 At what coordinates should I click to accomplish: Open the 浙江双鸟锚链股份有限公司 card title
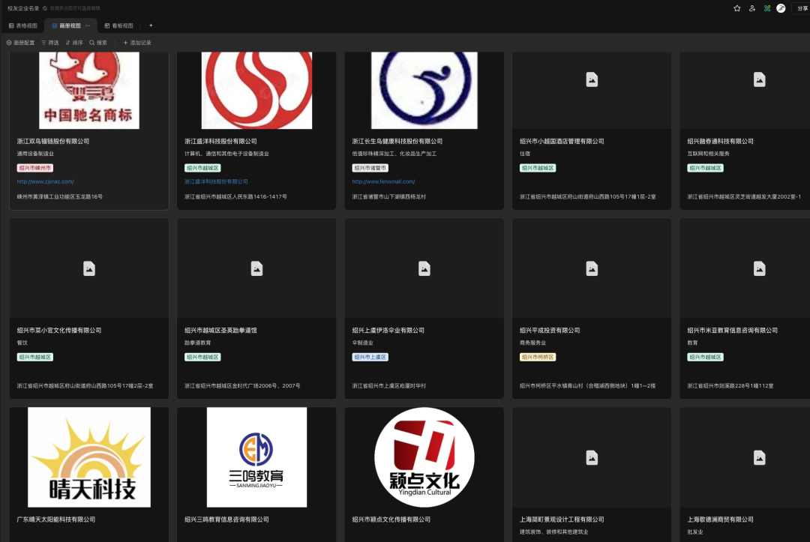(x=53, y=142)
